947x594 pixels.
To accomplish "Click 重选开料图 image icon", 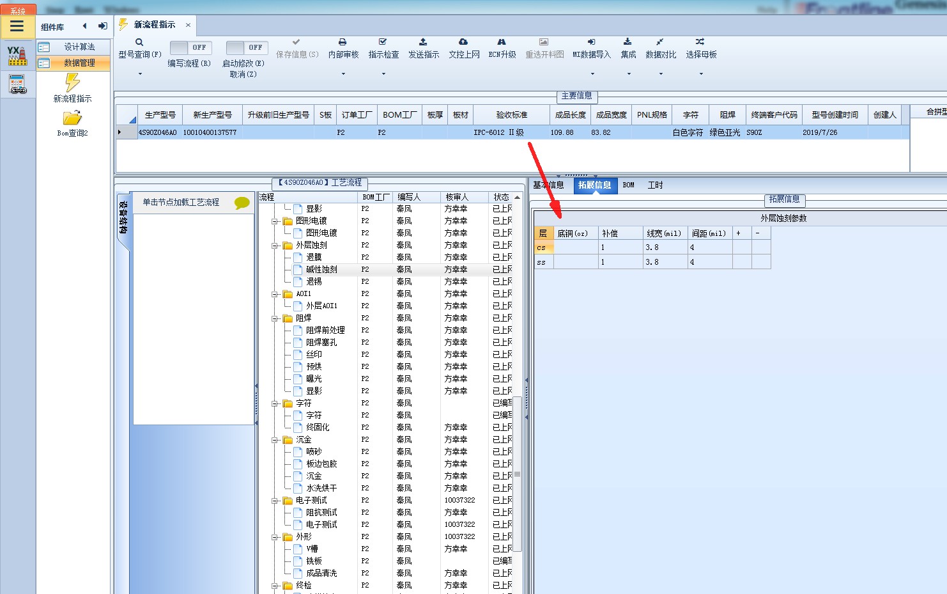I will click(544, 42).
